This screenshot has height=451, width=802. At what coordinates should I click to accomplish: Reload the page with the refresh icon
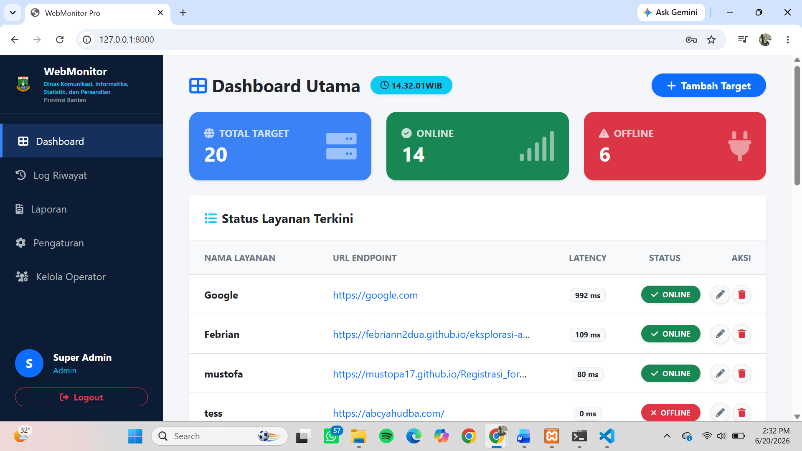[x=60, y=40]
